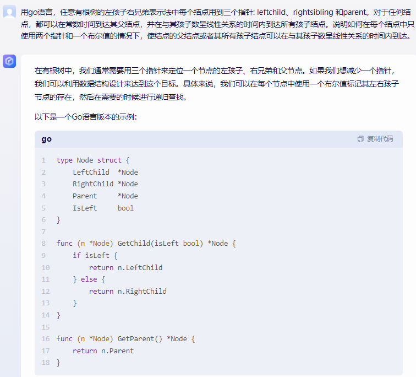Click the 'Parent *Node' field line
Viewport: 416px width, 377px height.
105,196
